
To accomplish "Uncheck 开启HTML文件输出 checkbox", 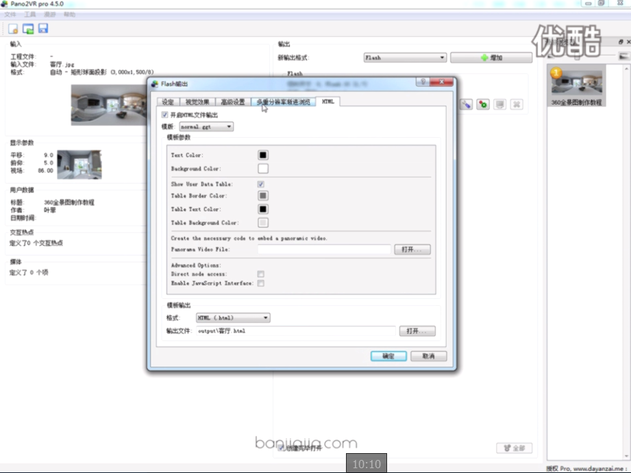I will 164,114.
